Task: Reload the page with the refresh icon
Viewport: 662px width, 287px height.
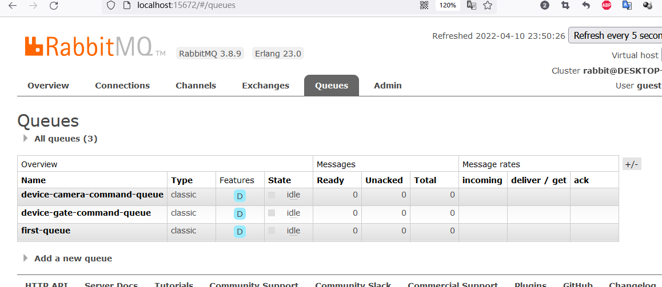Action: pos(54,6)
